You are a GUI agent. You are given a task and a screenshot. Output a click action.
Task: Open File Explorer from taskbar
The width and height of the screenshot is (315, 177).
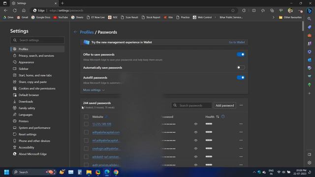[x=89, y=172]
